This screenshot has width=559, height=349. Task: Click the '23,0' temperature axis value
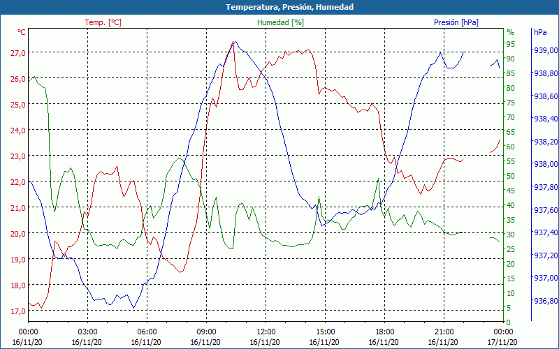pyautogui.click(x=18, y=156)
